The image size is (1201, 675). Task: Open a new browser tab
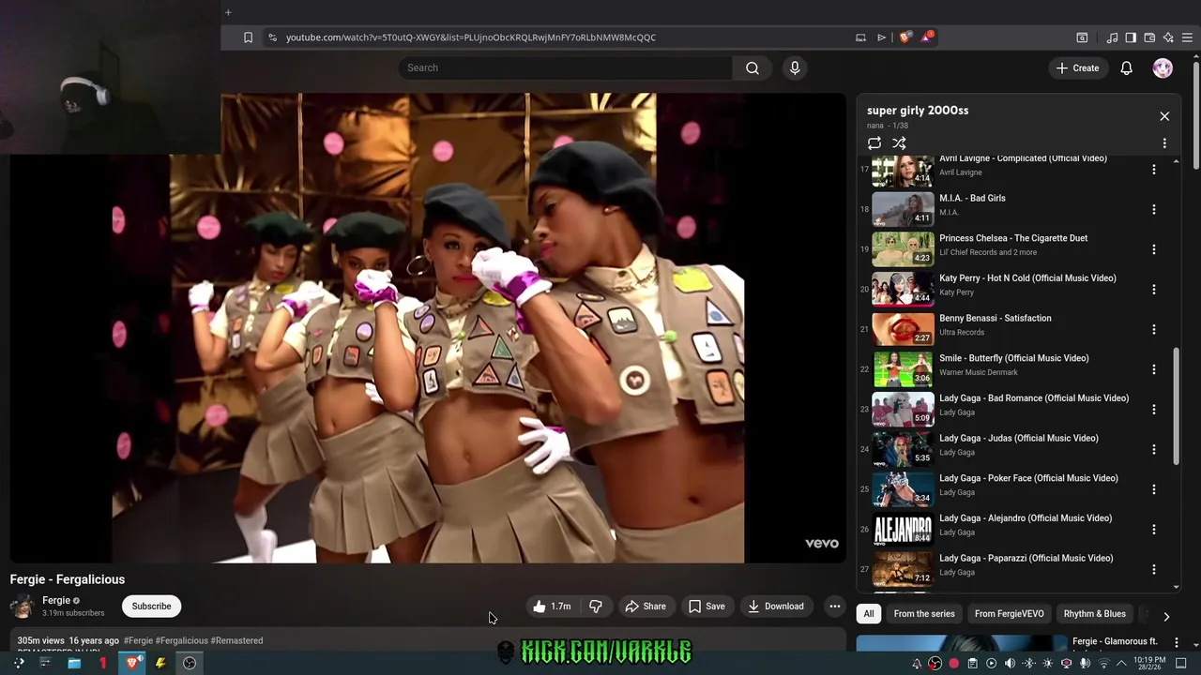(228, 12)
